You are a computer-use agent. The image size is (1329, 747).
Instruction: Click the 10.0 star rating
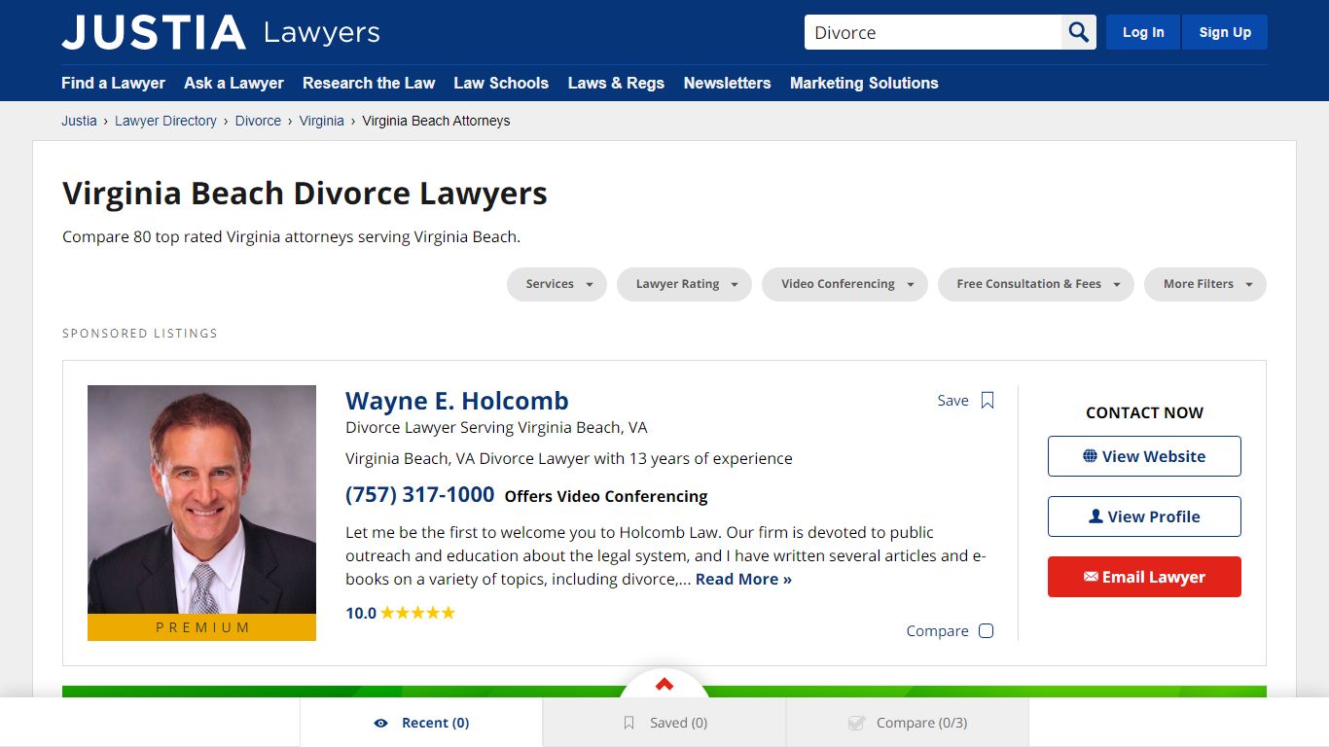pos(400,613)
